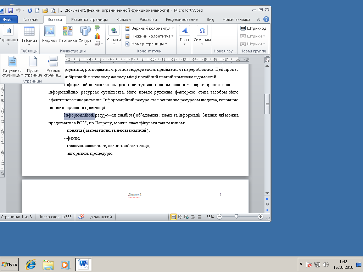Go to previous page double-arrow button
The width and height of the screenshot is (363, 272).
267,199
